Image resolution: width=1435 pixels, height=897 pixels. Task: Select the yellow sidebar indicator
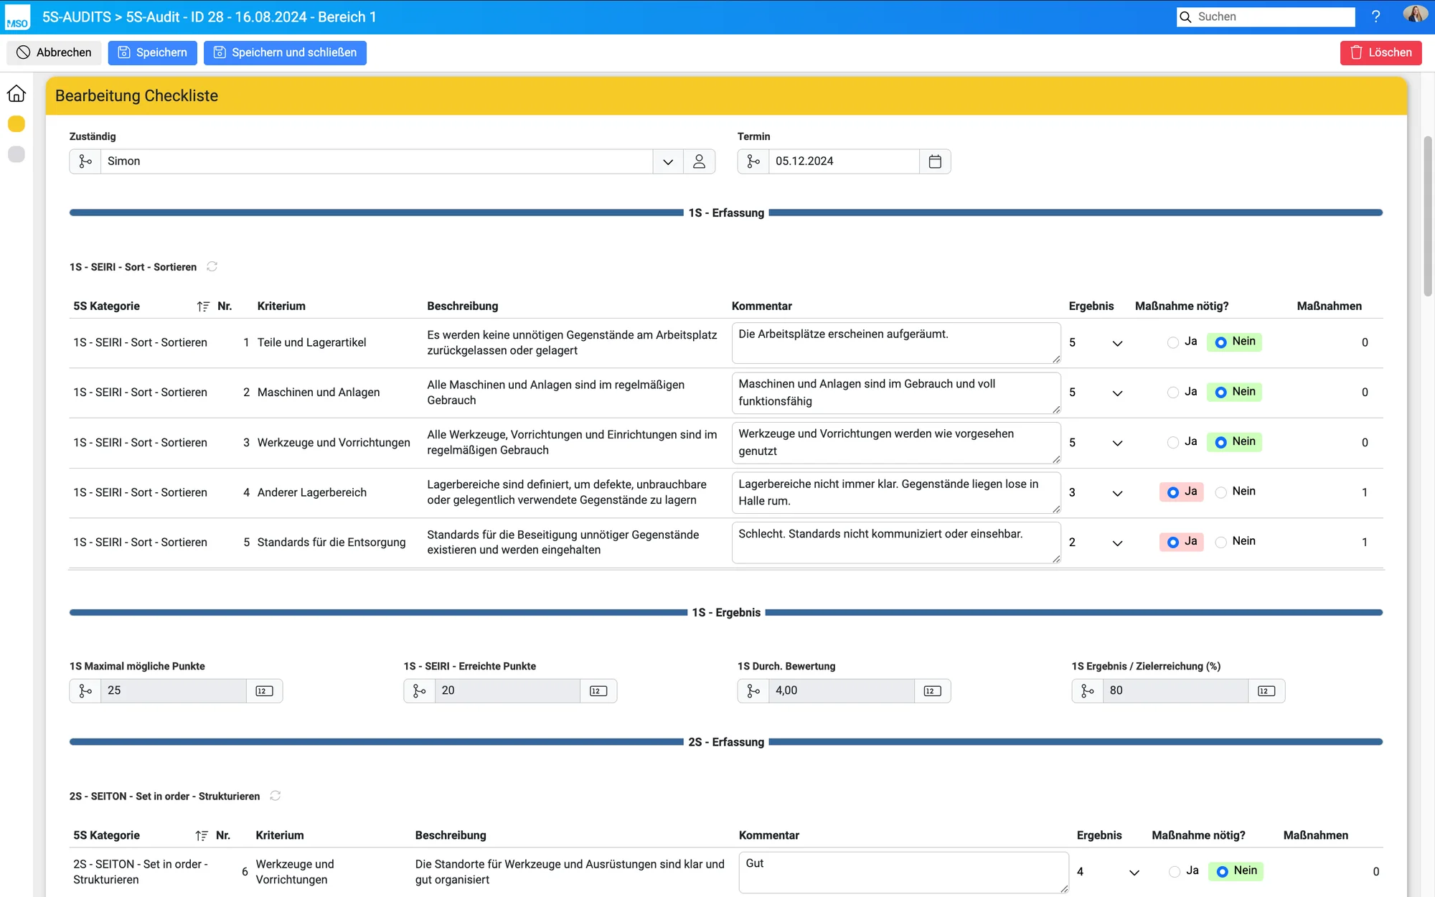[17, 124]
